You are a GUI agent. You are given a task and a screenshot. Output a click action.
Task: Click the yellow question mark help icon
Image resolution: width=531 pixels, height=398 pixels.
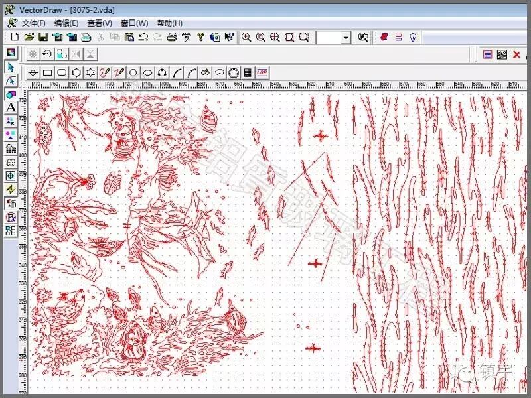coord(200,37)
